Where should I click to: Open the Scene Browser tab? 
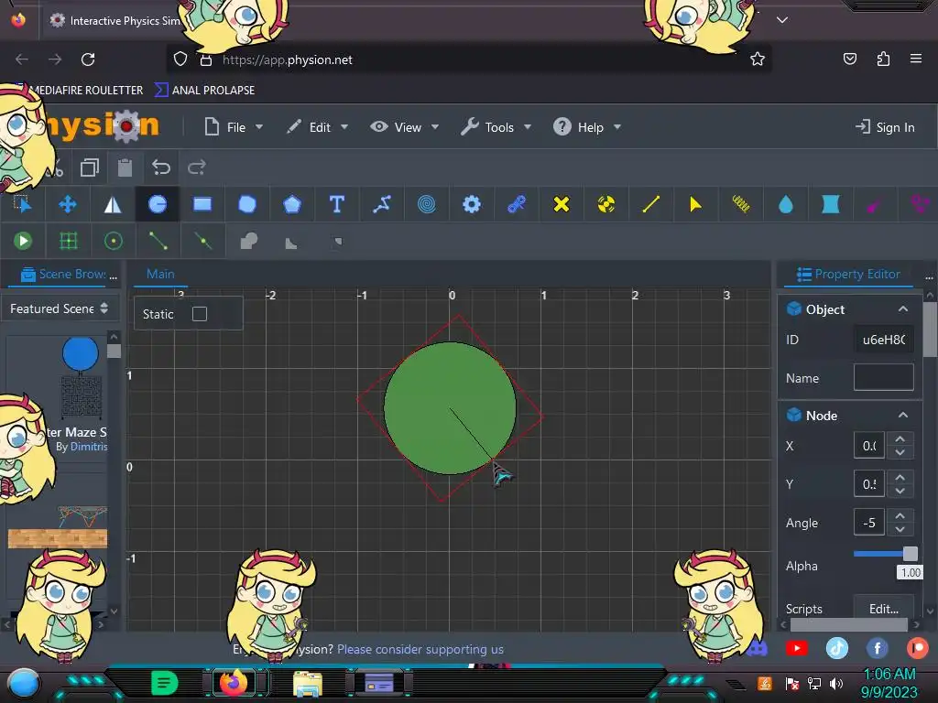[63, 275]
